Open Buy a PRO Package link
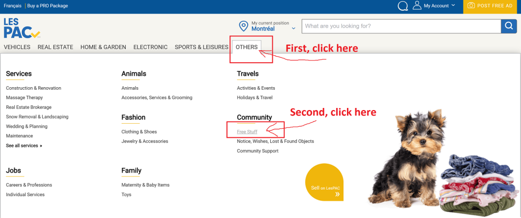The width and height of the screenshot is (521, 218). 47,6
